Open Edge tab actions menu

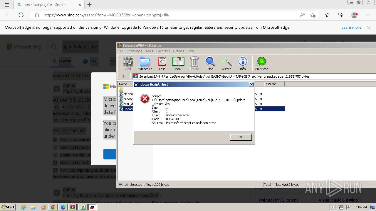tap(7, 5)
